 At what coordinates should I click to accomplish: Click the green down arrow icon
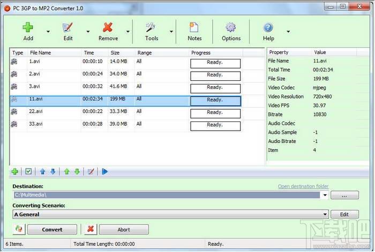pyautogui.click(x=77, y=172)
